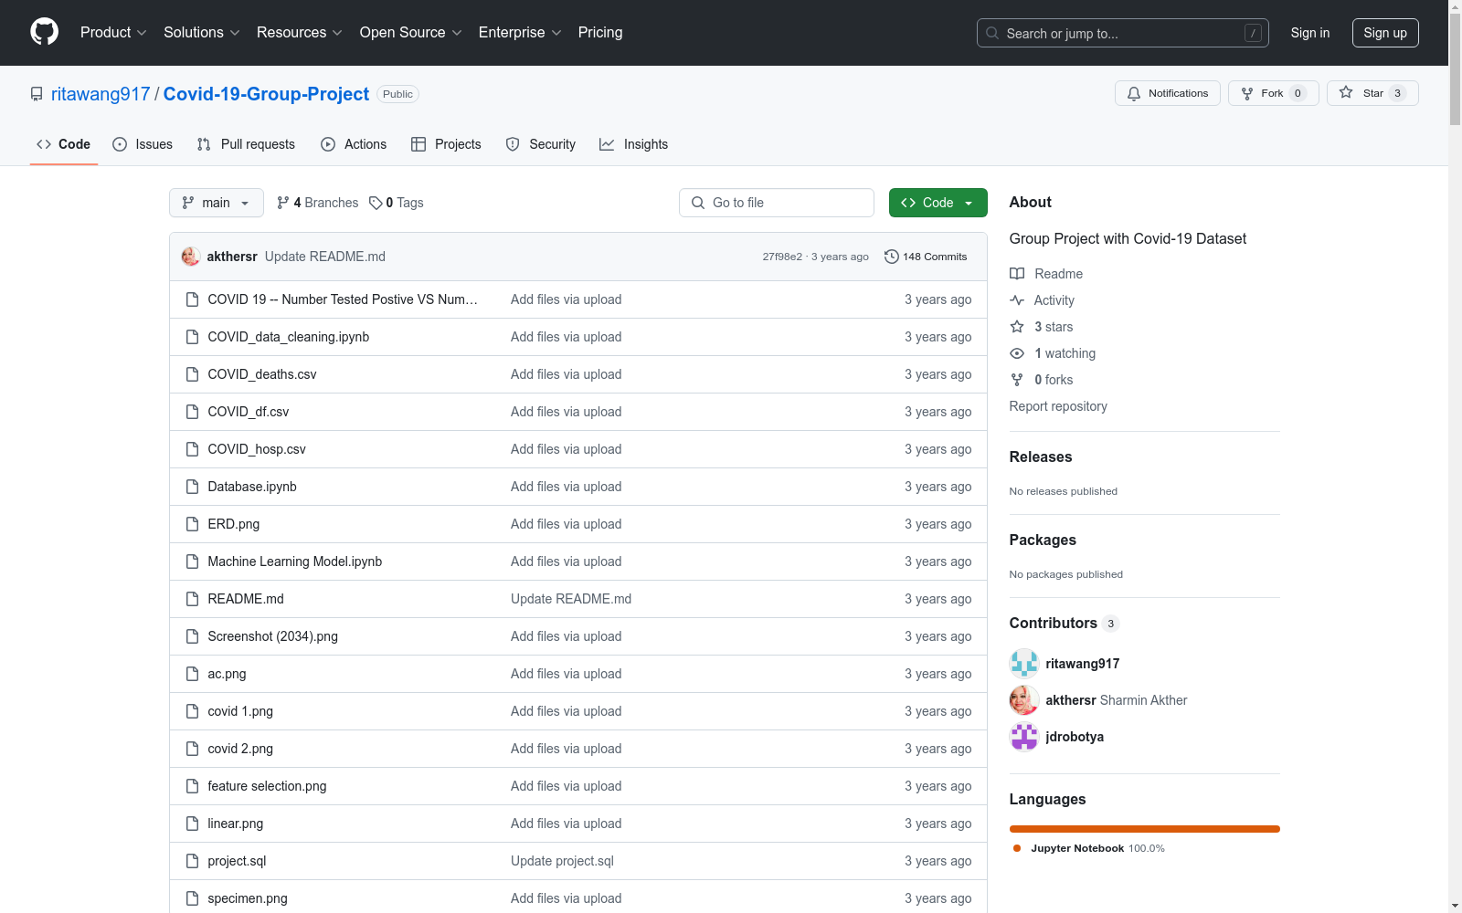Open the Readme link in About

point(1046,274)
